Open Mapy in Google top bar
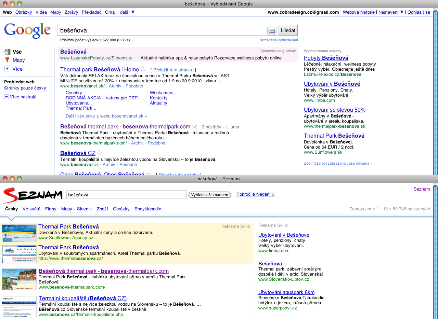 click(x=56, y=12)
